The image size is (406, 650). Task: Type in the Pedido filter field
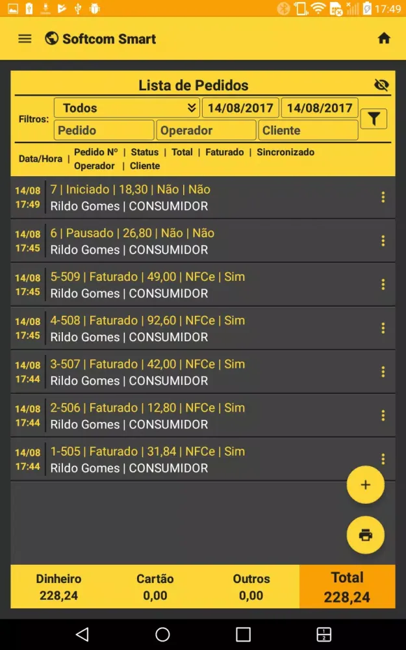(x=104, y=130)
